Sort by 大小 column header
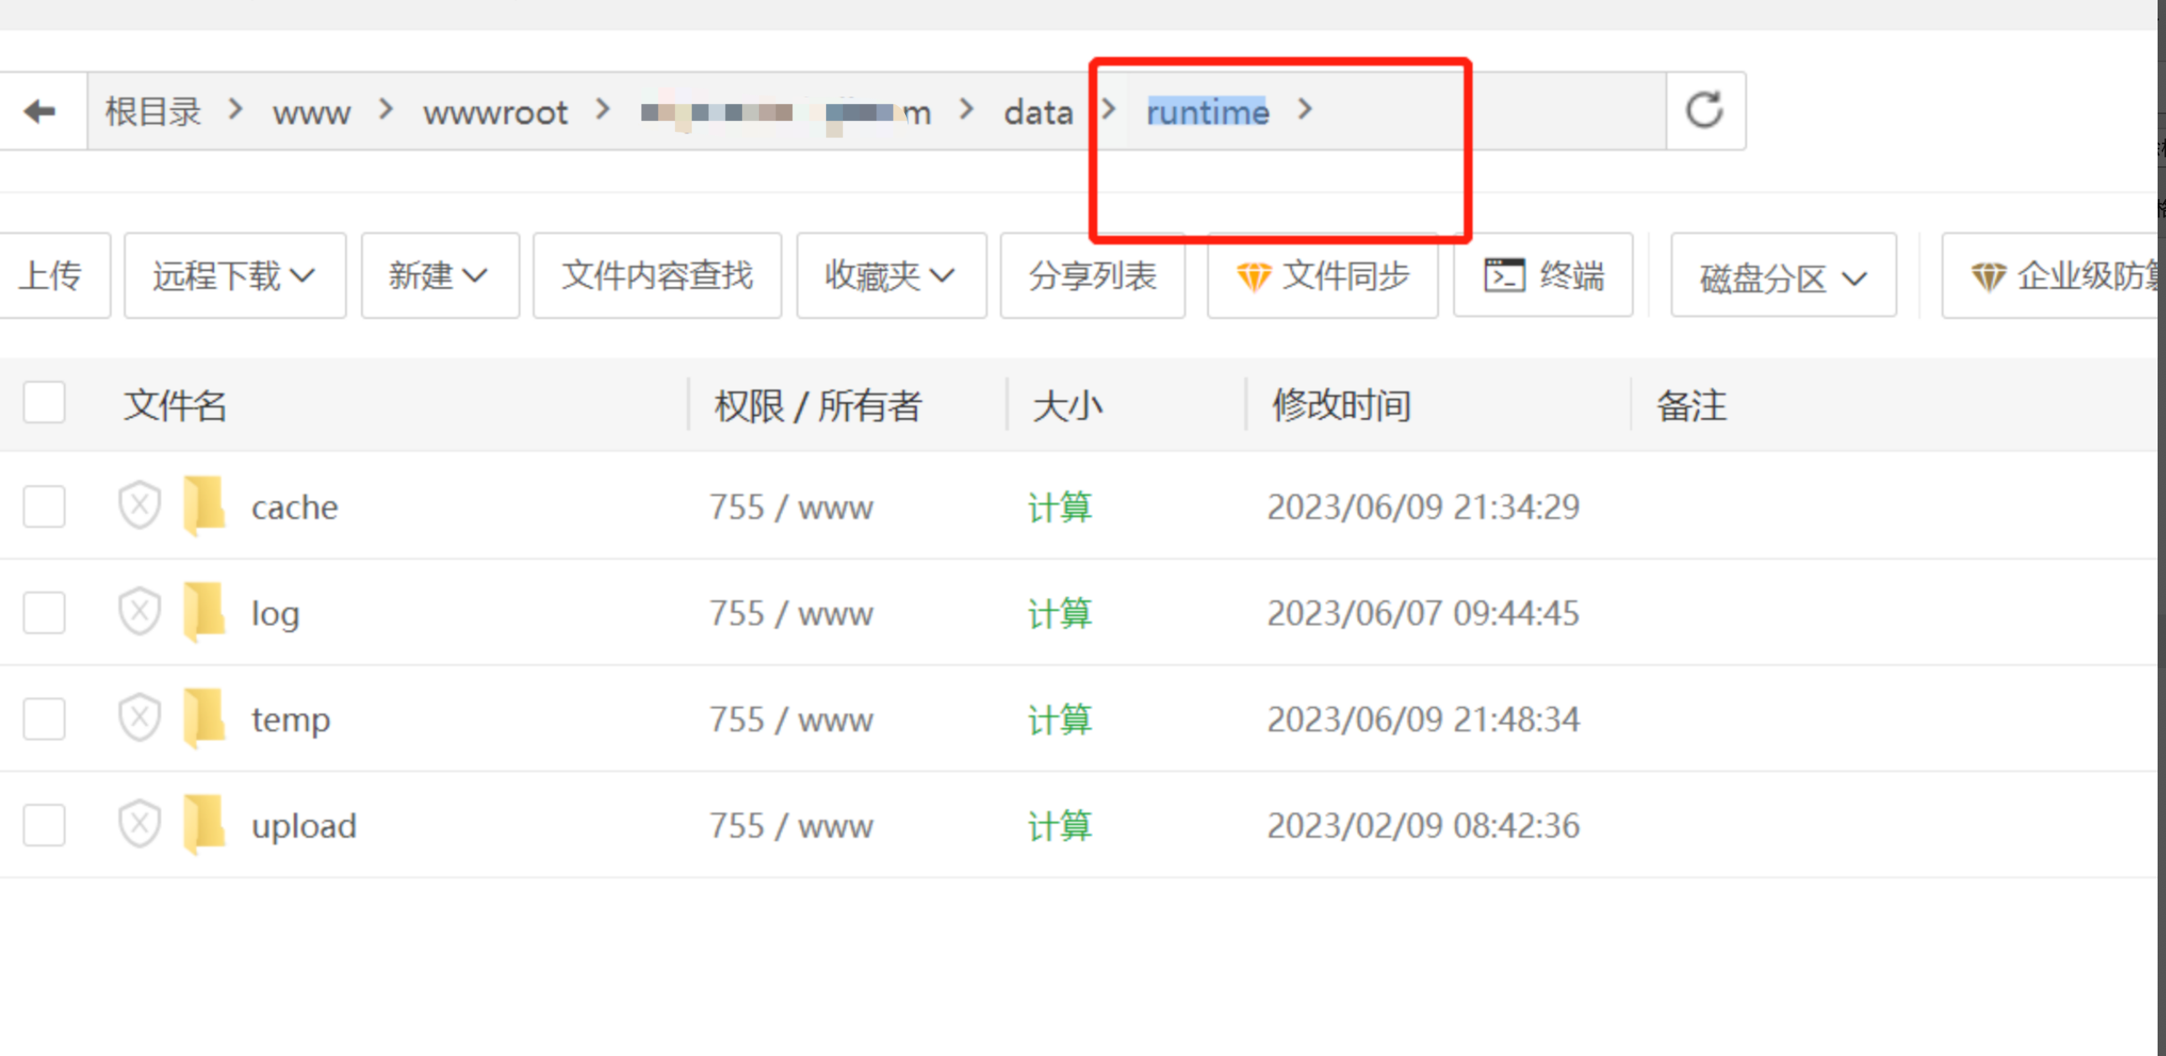Viewport: 2166px width, 1056px height. click(1067, 405)
